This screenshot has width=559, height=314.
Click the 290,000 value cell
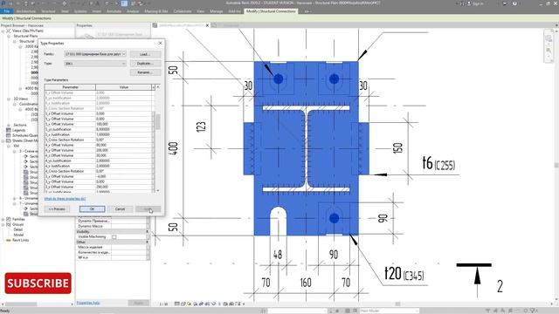pos(124,187)
